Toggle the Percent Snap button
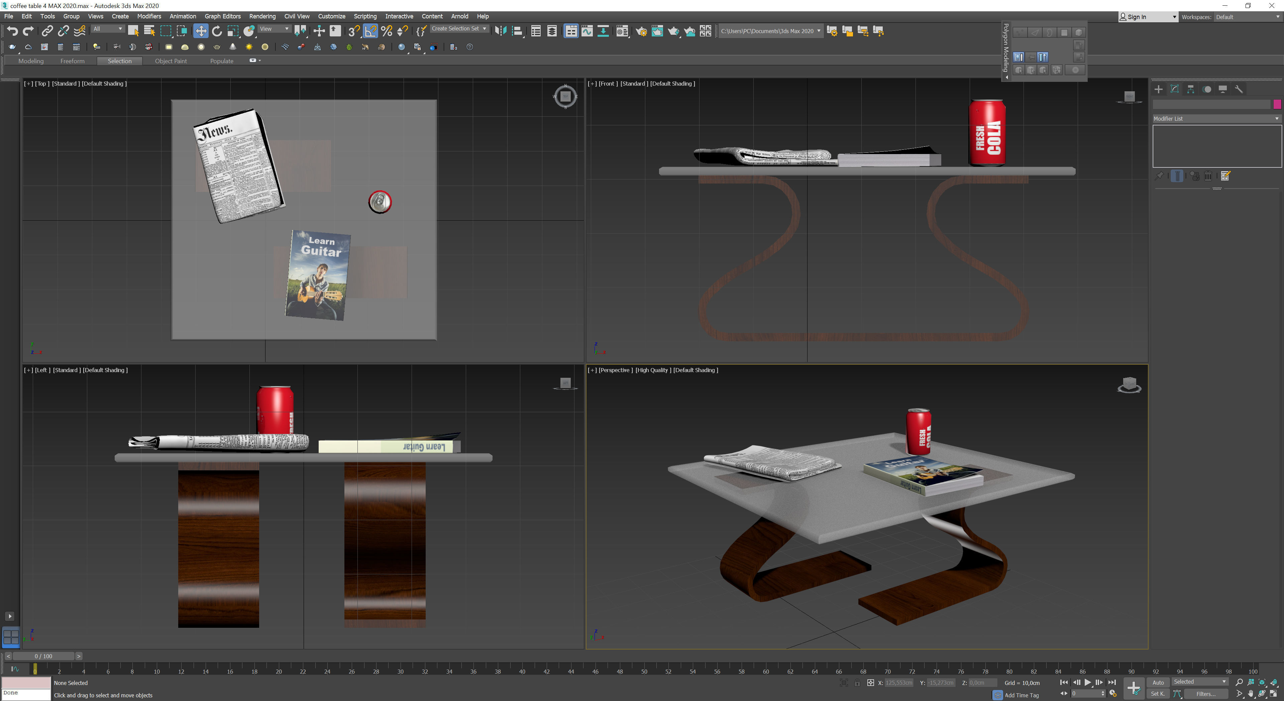Viewport: 1284px width, 701px height. tap(386, 31)
